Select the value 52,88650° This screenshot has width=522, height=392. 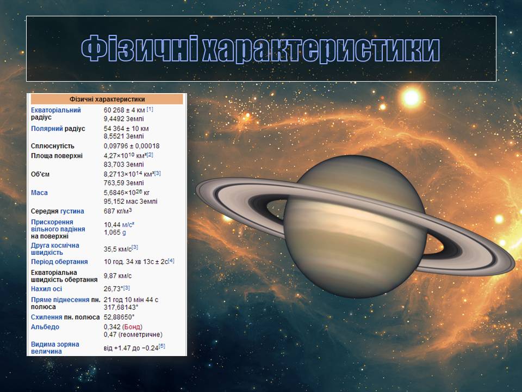click(x=119, y=317)
